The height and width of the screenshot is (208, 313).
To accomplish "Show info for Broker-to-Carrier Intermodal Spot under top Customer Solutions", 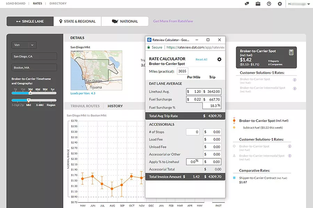I will 295,88.
